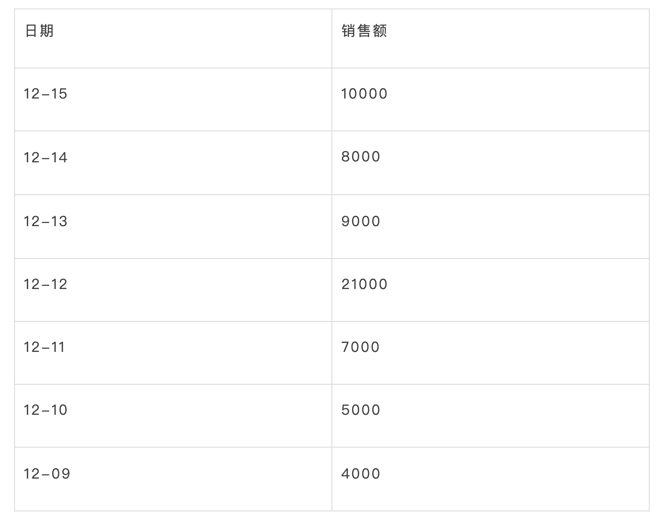This screenshot has height=518, width=661.
Task: Select the 21000 sales cell
Action: 491,290
